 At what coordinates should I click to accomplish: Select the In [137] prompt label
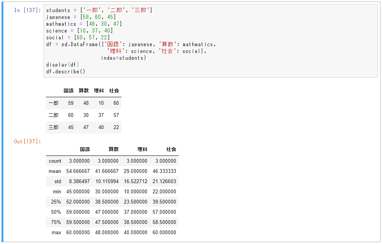(28, 10)
